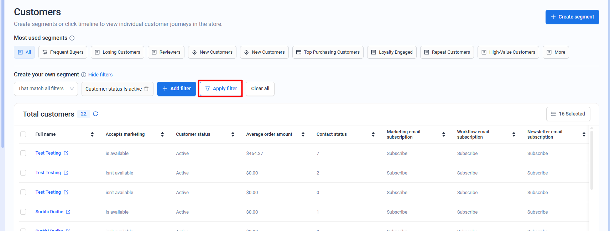Select the Surbhi Dudhe row checkbox

pyautogui.click(x=23, y=212)
